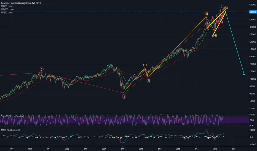Click the 2003 year on the time axis
This screenshot has width=257, height=151.
coord(67,149)
